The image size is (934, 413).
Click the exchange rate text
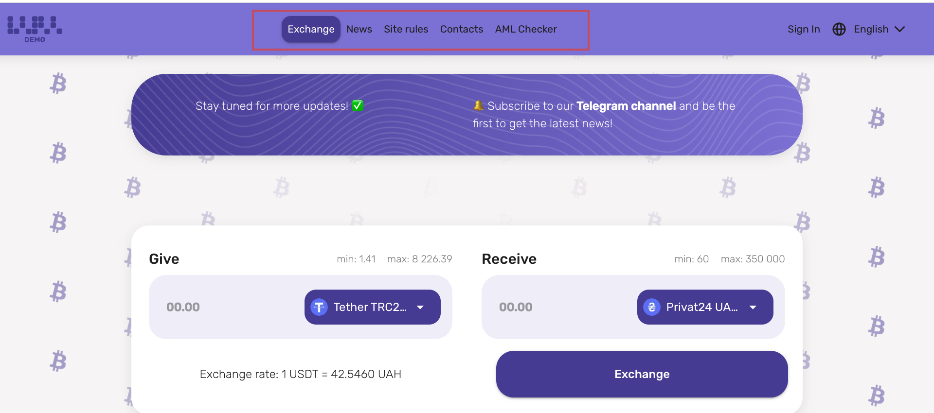(300, 374)
